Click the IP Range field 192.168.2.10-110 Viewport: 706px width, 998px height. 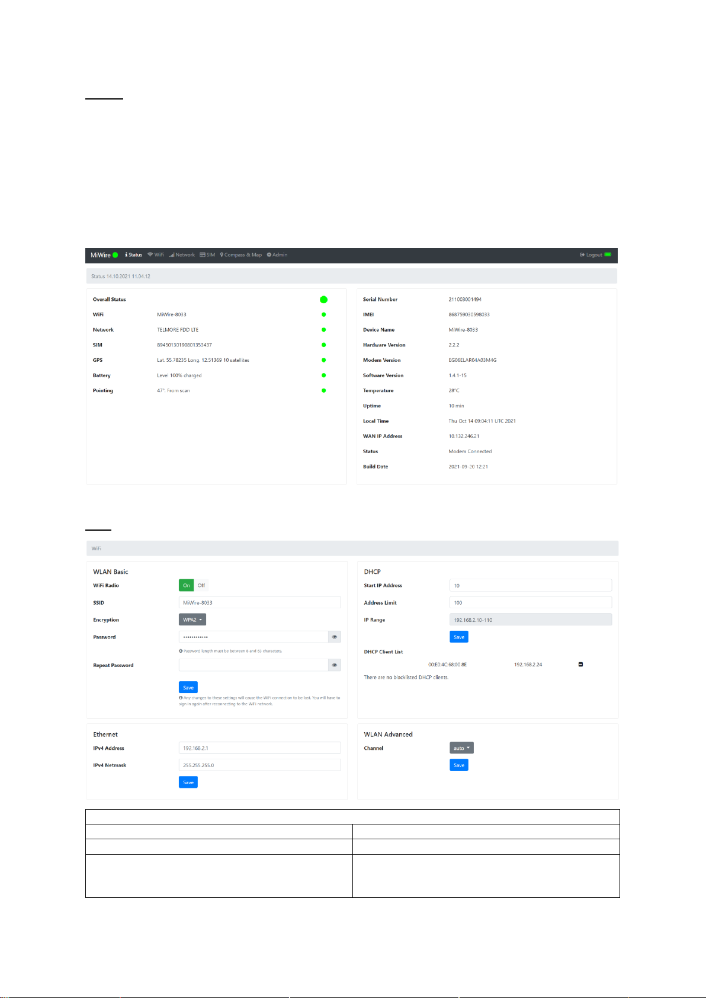point(531,620)
